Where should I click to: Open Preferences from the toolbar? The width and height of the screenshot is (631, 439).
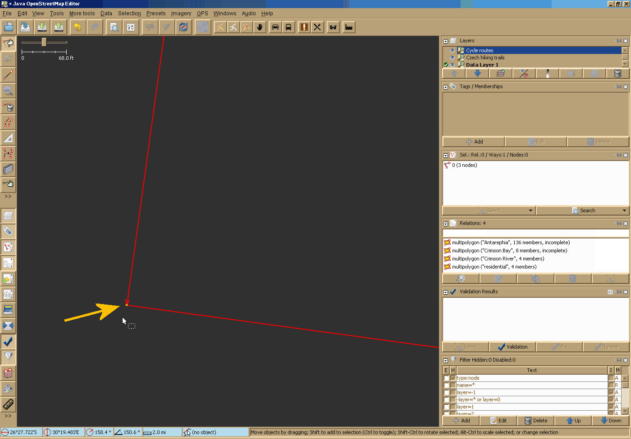[x=131, y=27]
